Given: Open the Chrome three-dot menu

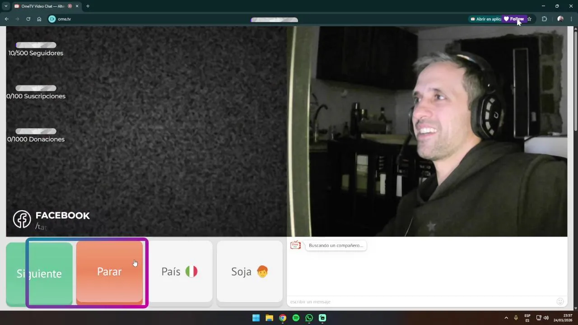Looking at the screenshot, I should click(x=572, y=19).
